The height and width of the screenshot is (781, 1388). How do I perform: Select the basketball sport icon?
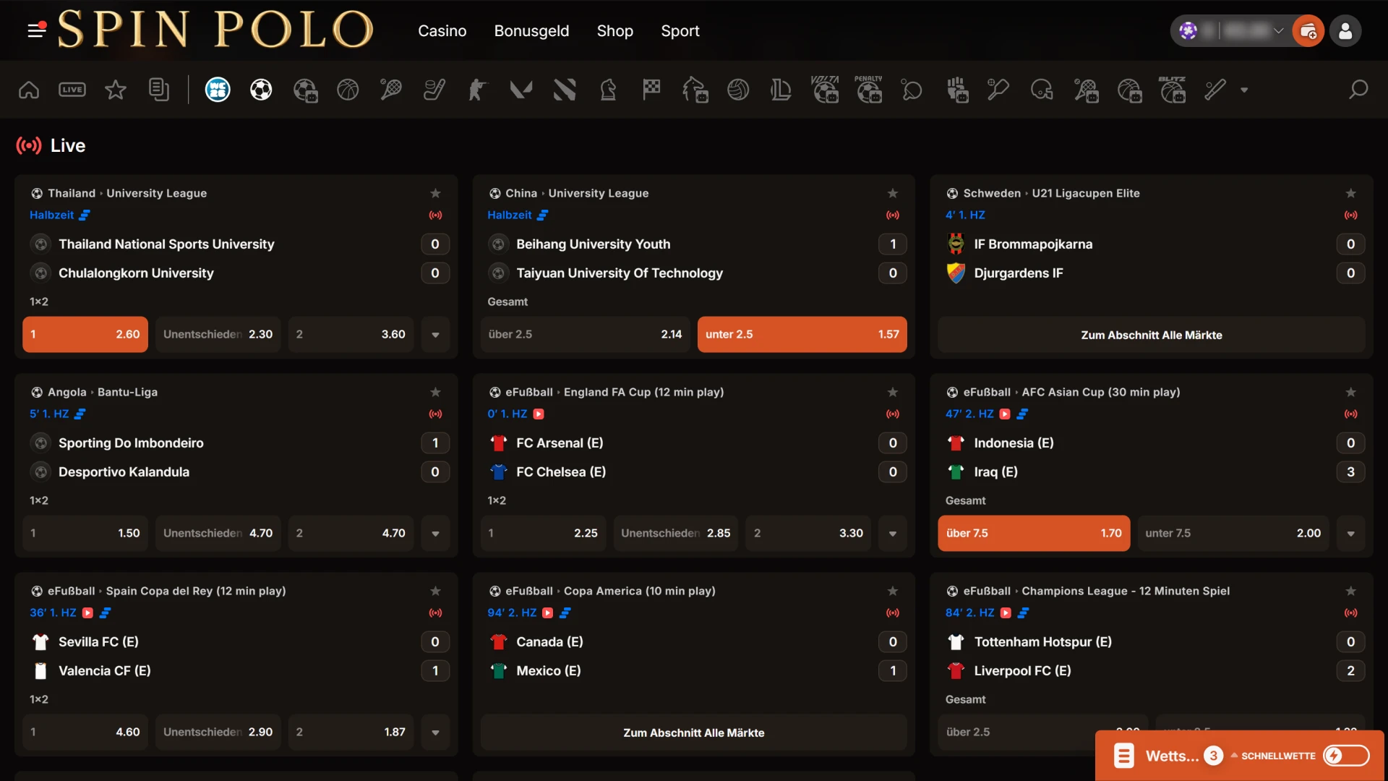[x=348, y=90]
